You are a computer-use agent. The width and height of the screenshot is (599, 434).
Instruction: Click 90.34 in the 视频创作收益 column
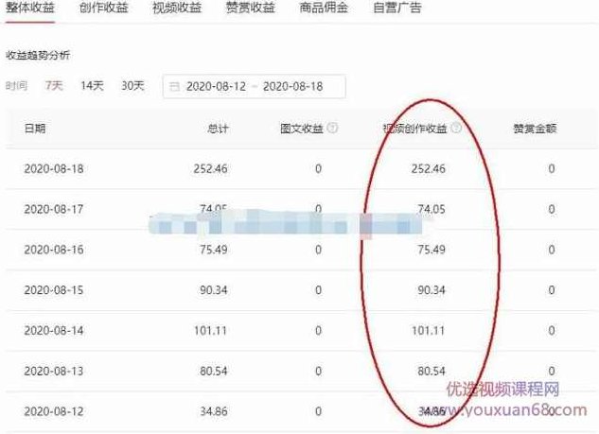432,290
